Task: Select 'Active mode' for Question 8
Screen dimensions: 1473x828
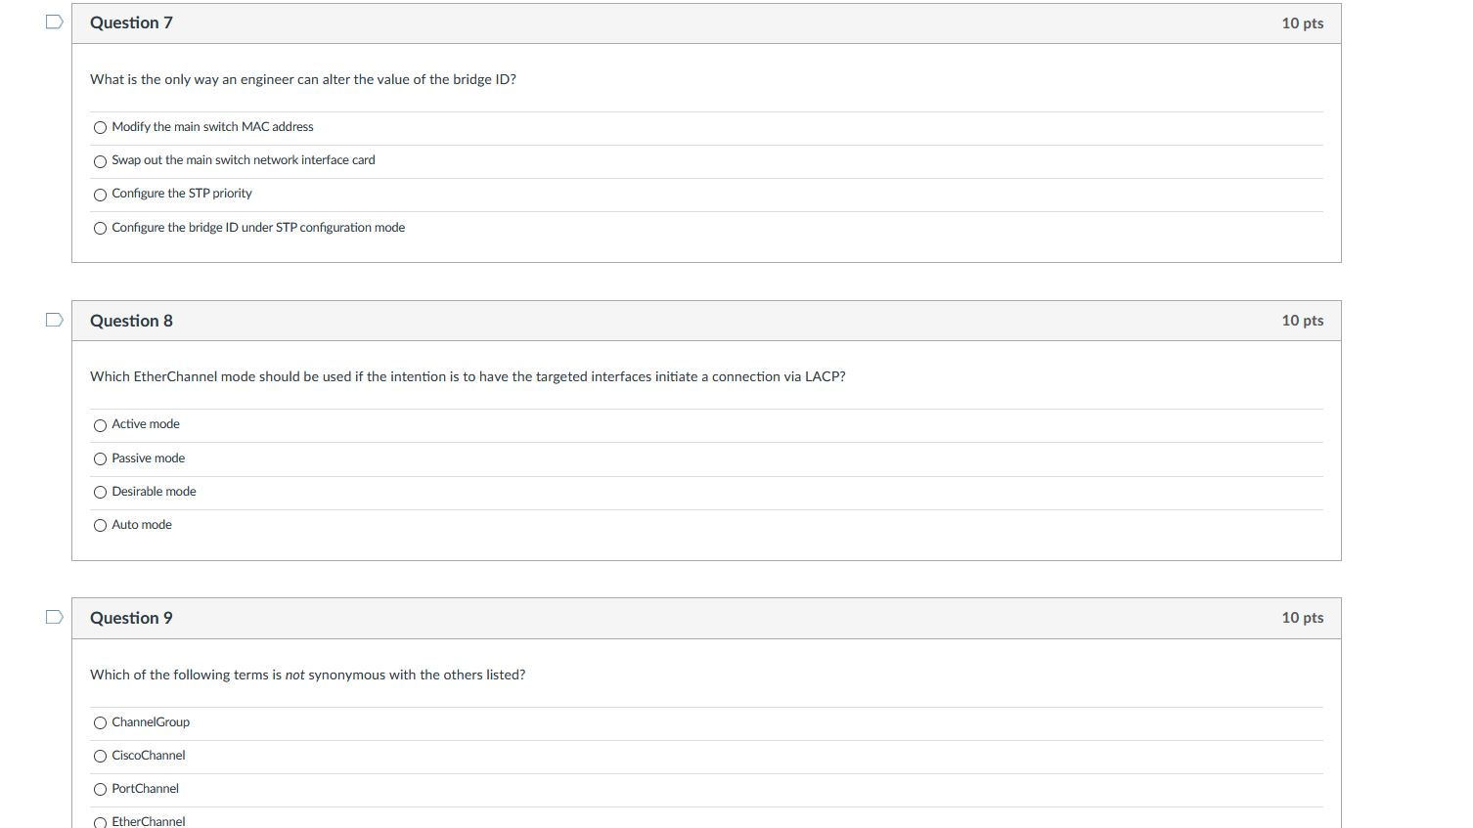Action: [x=100, y=425]
